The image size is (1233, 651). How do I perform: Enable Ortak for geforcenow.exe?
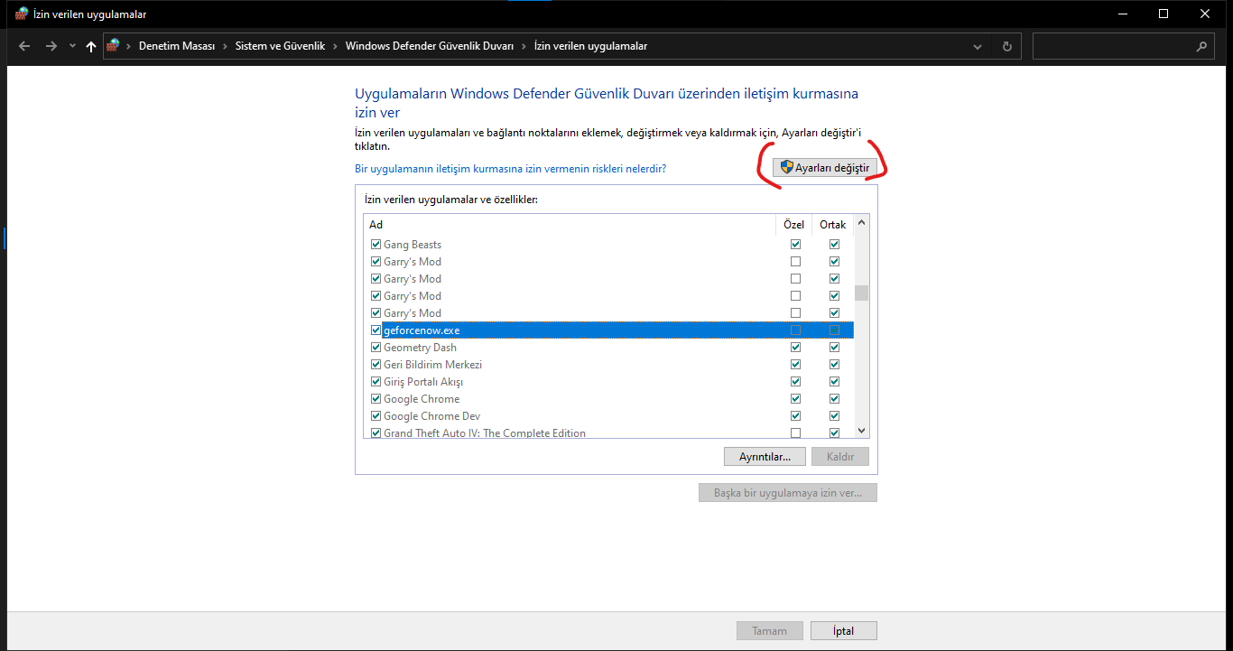[x=834, y=330]
